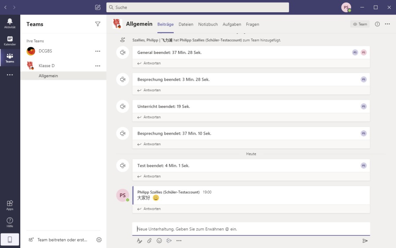The width and height of the screenshot is (396, 248).
Task: Open Unterricht beendet: 19 Sek.
Action: click(164, 106)
